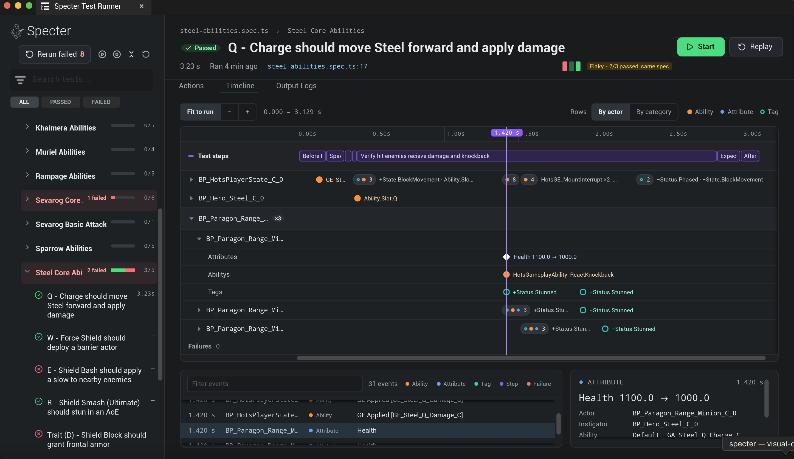Filter tests by FAILED
The height and width of the screenshot is (459, 794).
click(101, 102)
